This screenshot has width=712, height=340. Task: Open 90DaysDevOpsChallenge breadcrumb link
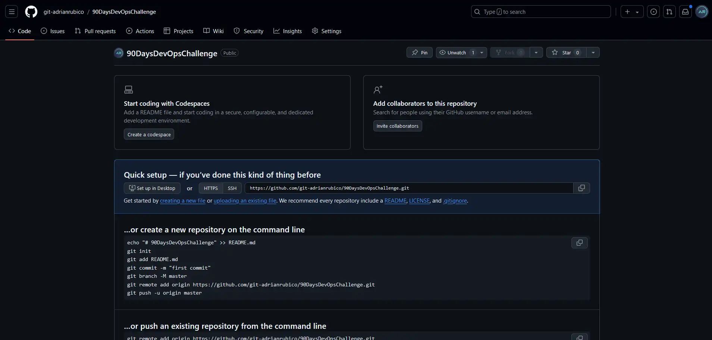tap(124, 12)
